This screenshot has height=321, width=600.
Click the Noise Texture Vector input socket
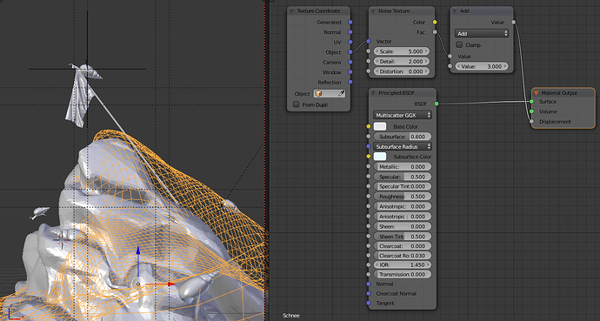pyautogui.click(x=369, y=41)
